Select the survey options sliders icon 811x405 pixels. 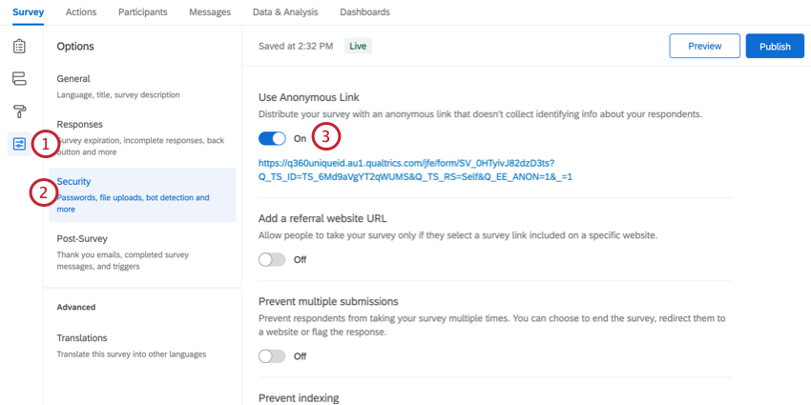click(19, 144)
